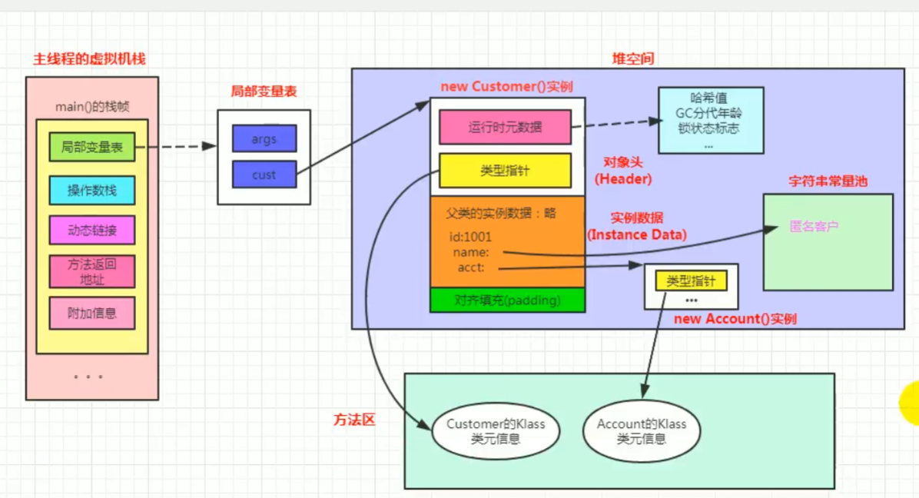
Task: Click the 匿名客户 string in the constant pool
Action: click(x=814, y=227)
